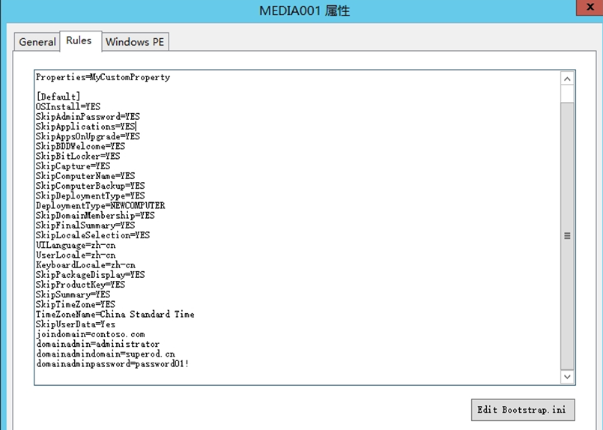This screenshot has height=430, width=603.
Task: Place cursor on Properties=MyCustomProperty line
Action: [x=103, y=77]
